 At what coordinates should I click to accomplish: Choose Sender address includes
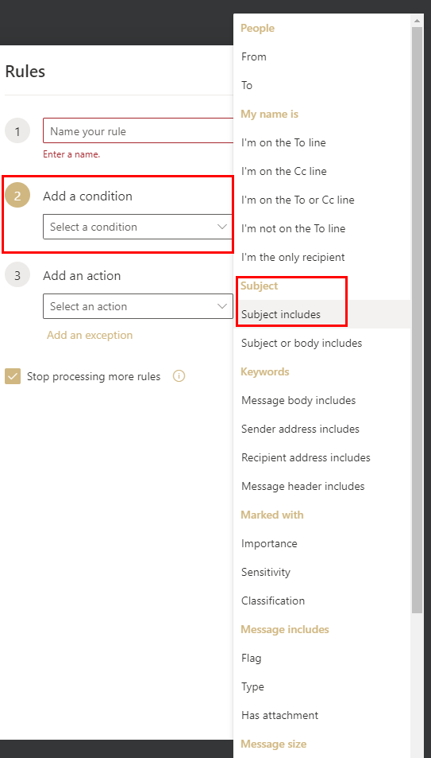[x=322, y=429]
